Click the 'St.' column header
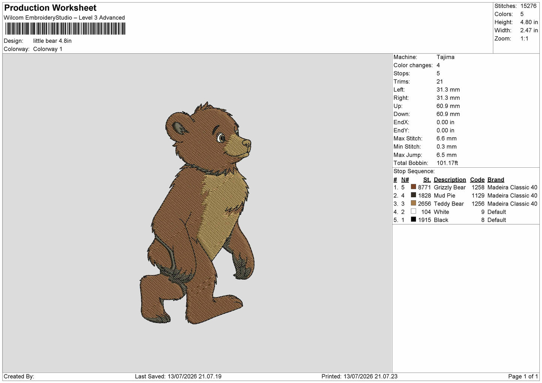This screenshot has height=383, width=542. (x=427, y=180)
